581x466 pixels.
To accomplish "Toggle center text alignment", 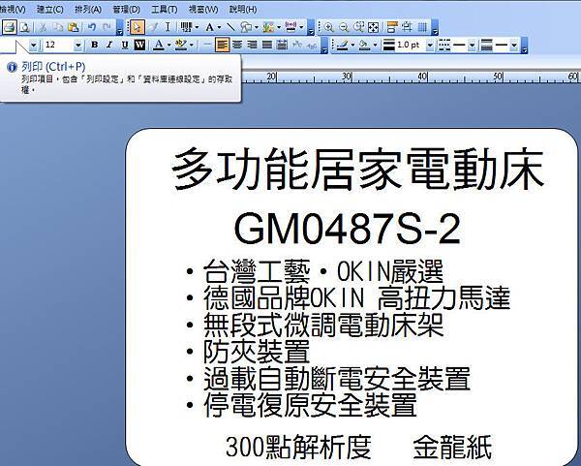I will click(237, 46).
